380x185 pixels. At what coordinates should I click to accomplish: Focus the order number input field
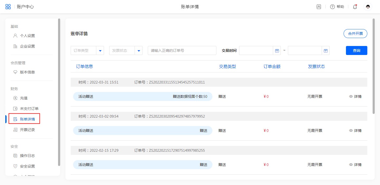click(x=182, y=50)
